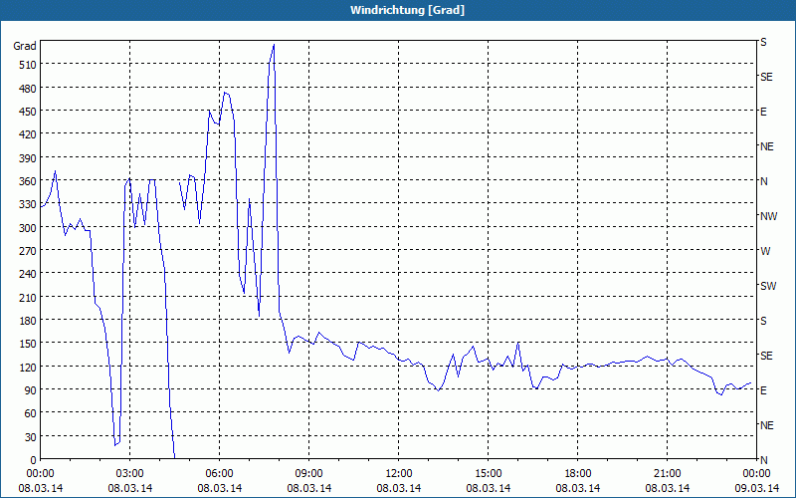
Task: Pick the 390 y-axis value
Action: click(27, 158)
